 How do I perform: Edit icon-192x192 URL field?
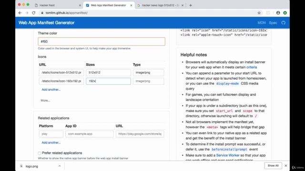[61, 81]
